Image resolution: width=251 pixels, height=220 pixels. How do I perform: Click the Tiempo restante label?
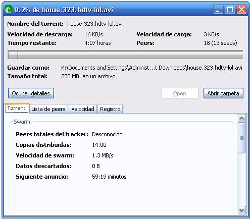coord(32,43)
